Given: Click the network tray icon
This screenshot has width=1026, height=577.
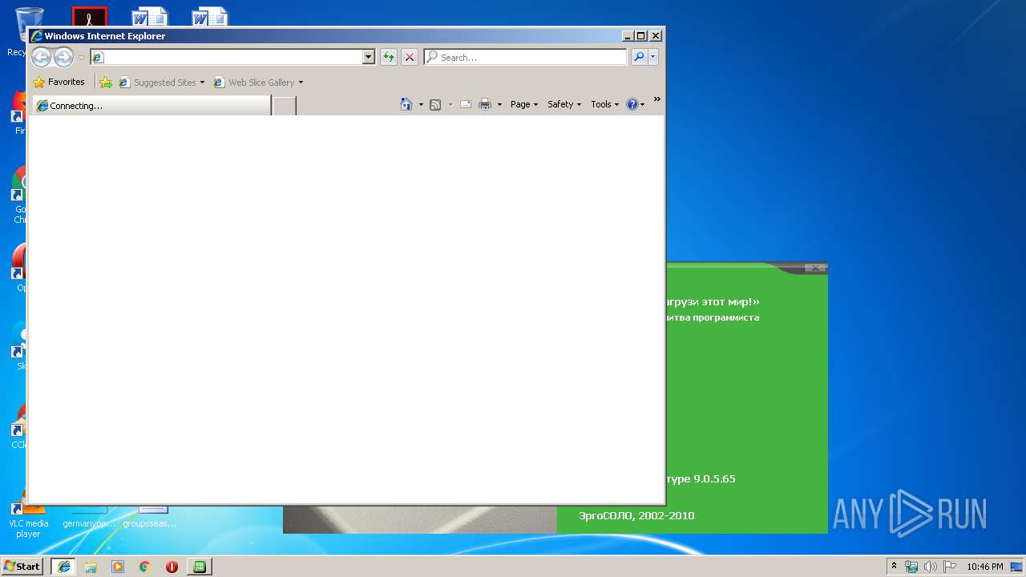Looking at the screenshot, I should [911, 567].
